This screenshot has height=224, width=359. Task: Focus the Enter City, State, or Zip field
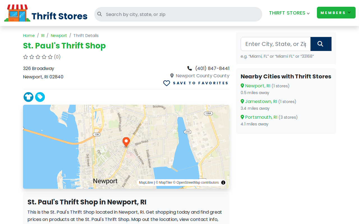pos(275,44)
